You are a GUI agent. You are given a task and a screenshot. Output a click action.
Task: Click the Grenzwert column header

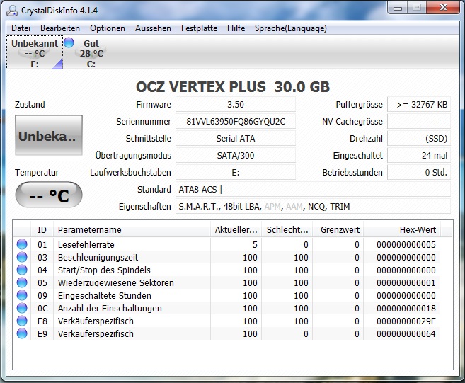[338, 230]
